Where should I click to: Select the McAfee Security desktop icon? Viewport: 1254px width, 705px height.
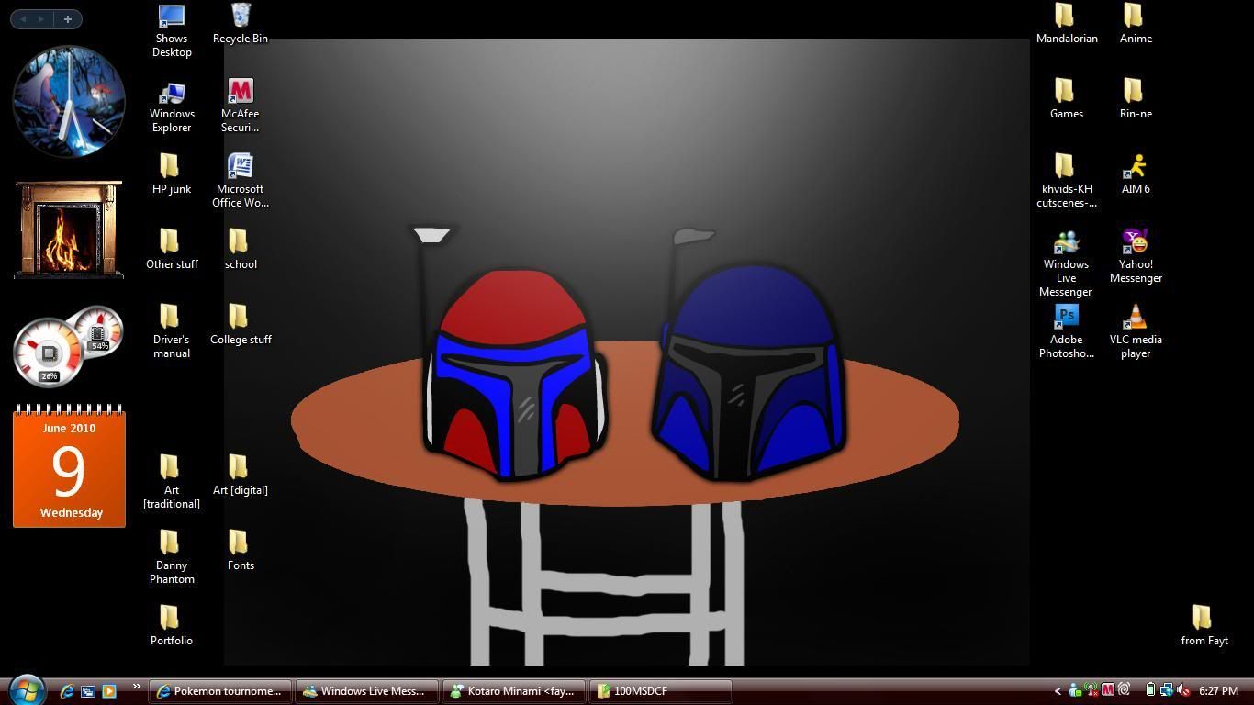click(241, 106)
